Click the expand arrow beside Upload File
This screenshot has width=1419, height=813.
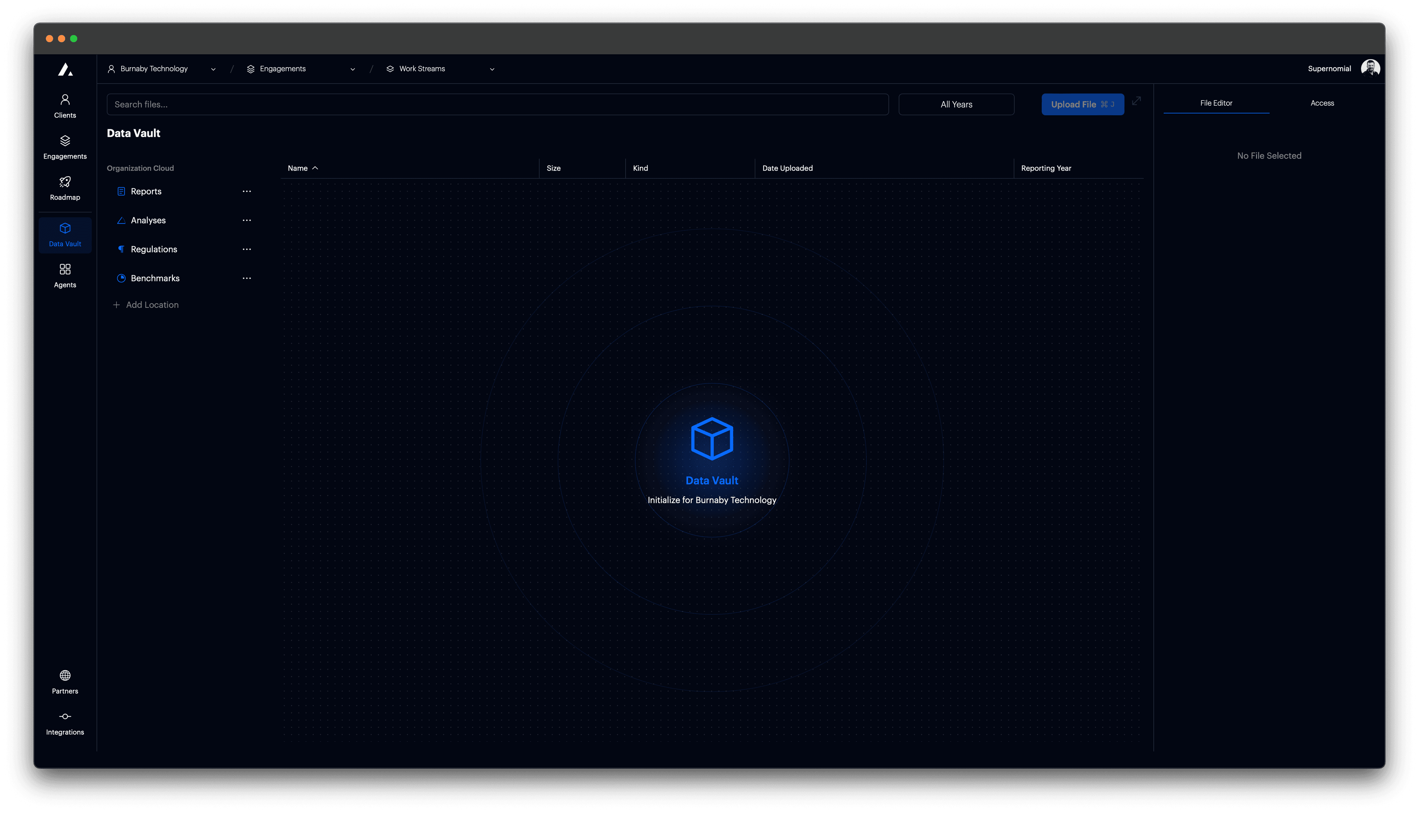pyautogui.click(x=1137, y=102)
